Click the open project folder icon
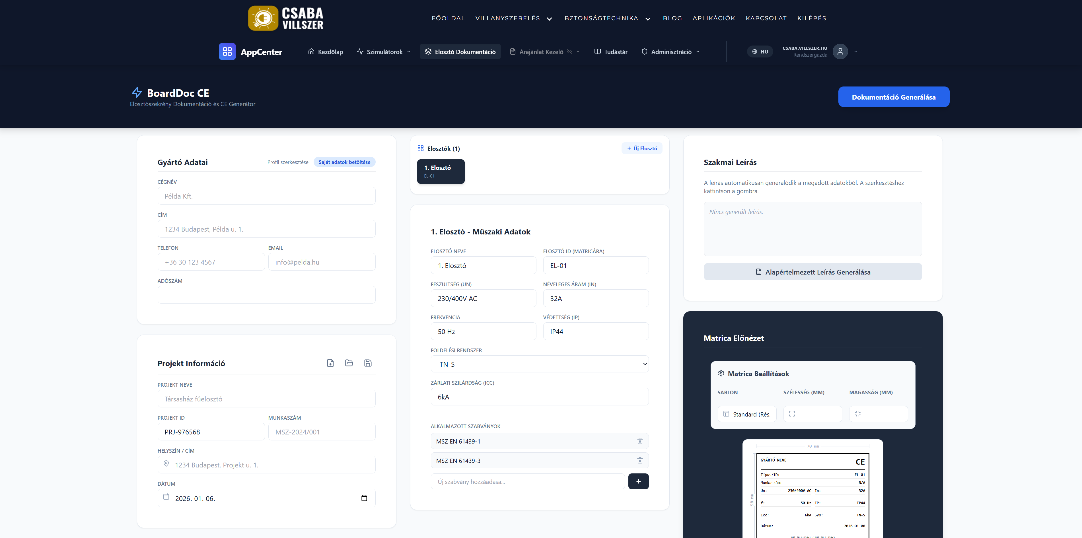The height and width of the screenshot is (538, 1082). pos(349,363)
